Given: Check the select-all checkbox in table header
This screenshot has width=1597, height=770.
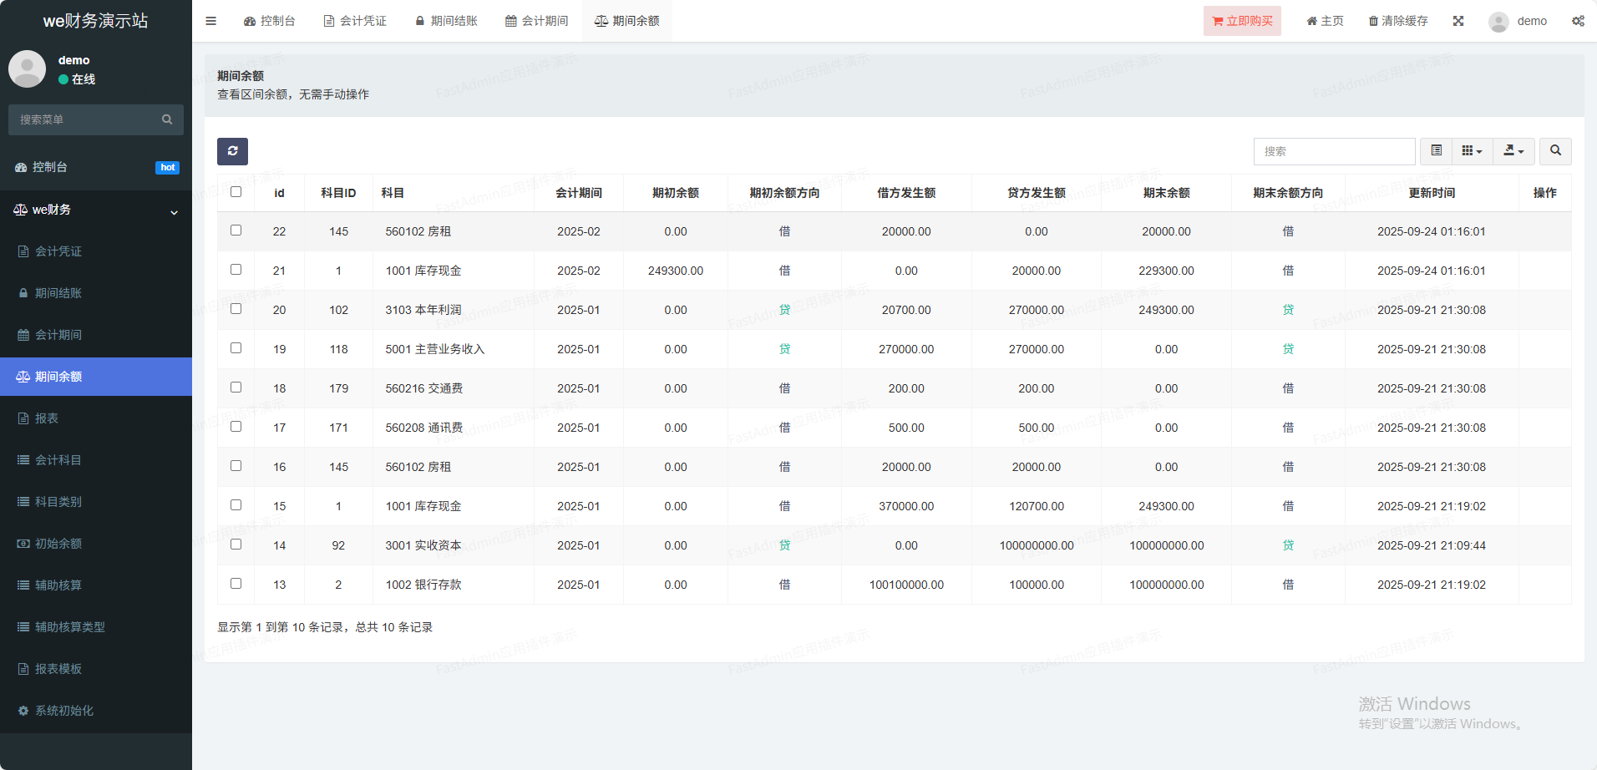Looking at the screenshot, I should 236,192.
